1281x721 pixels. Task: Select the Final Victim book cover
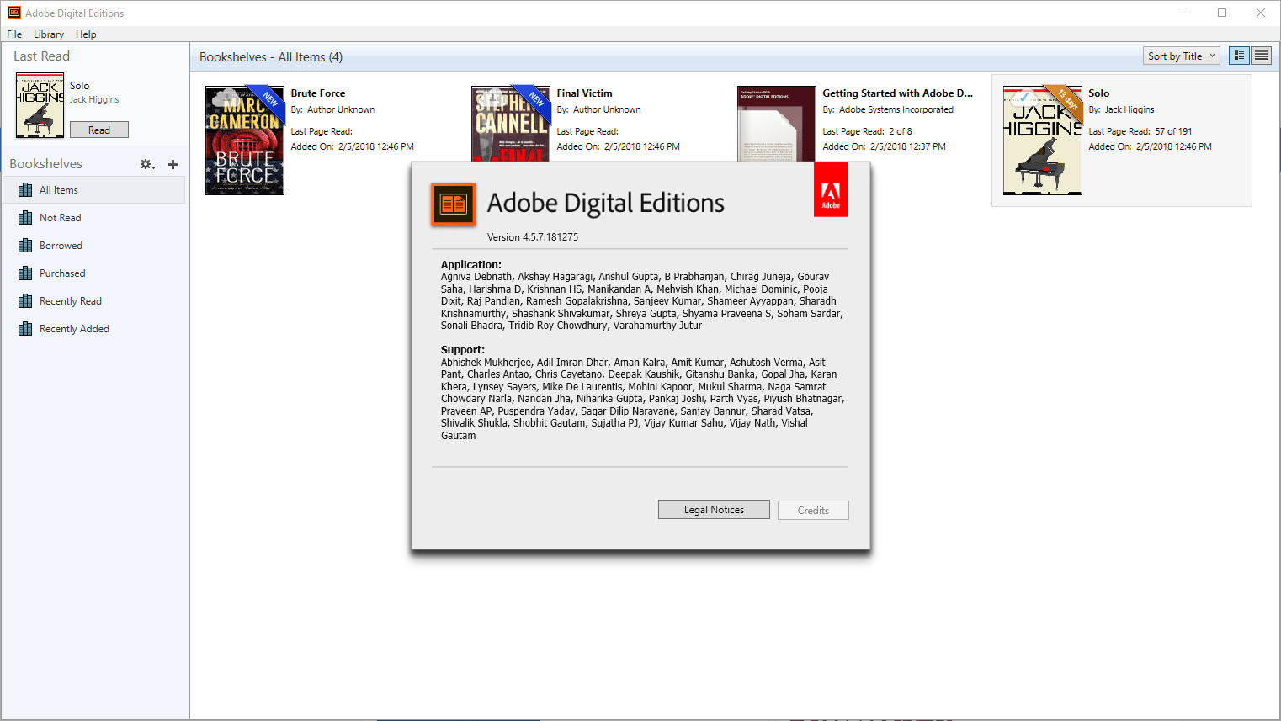tap(511, 124)
